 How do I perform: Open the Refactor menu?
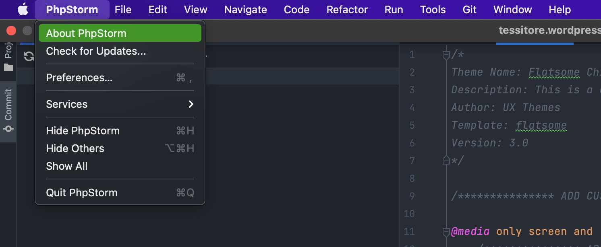[347, 10]
